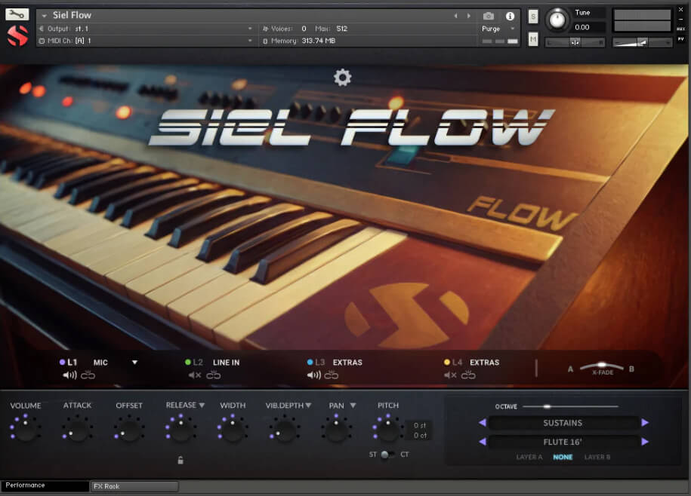This screenshot has height=496, width=691.
Task: Click the EXTRAS label of L4
Action: pos(484,363)
